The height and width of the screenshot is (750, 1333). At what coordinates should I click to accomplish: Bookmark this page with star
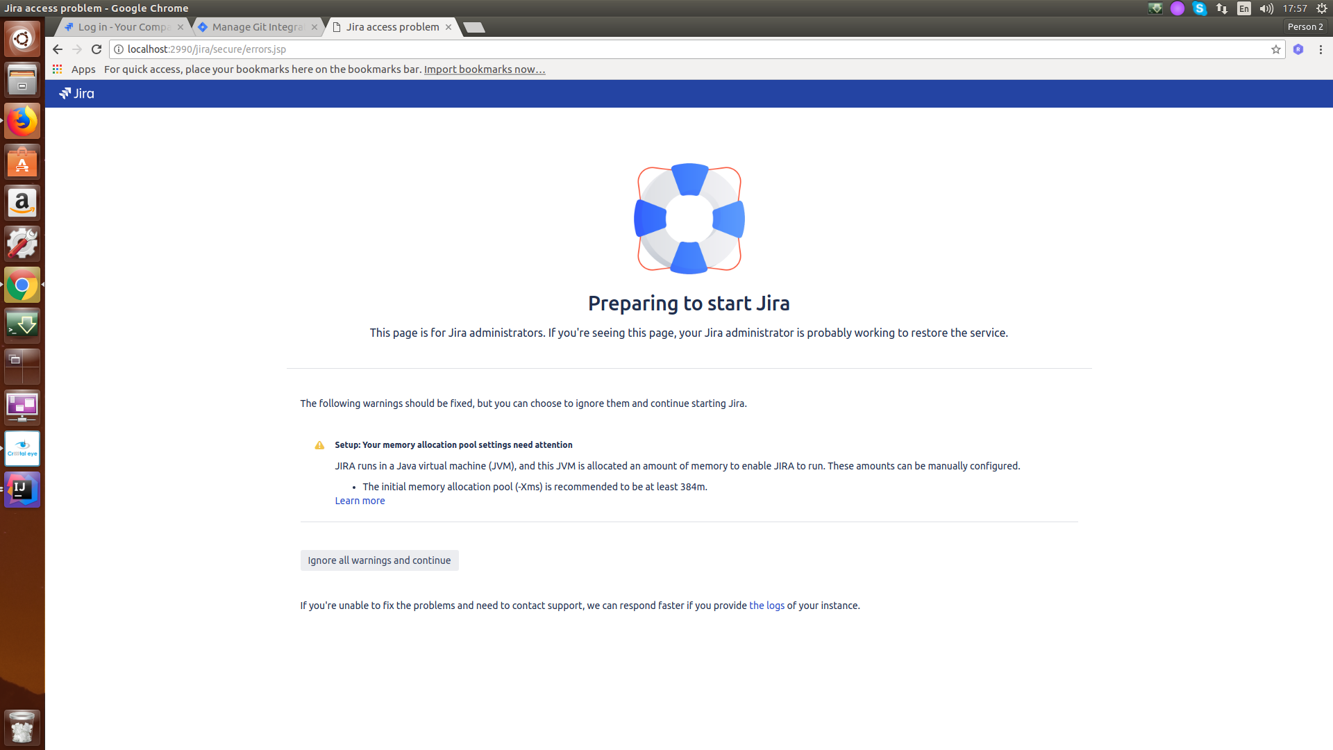pos(1276,49)
